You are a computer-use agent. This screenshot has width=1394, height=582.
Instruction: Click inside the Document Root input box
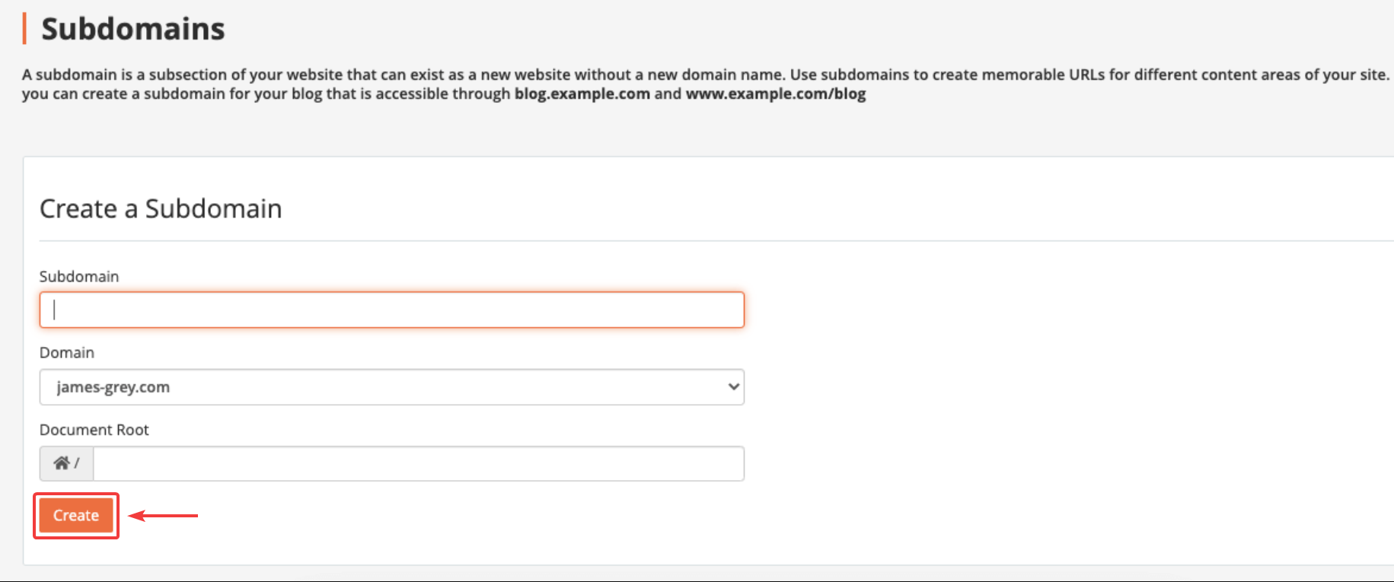click(x=418, y=463)
